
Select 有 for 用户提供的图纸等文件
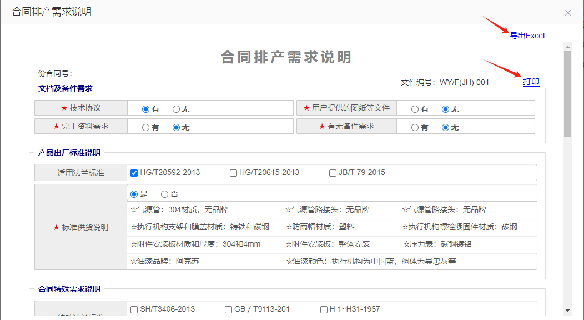415,109
